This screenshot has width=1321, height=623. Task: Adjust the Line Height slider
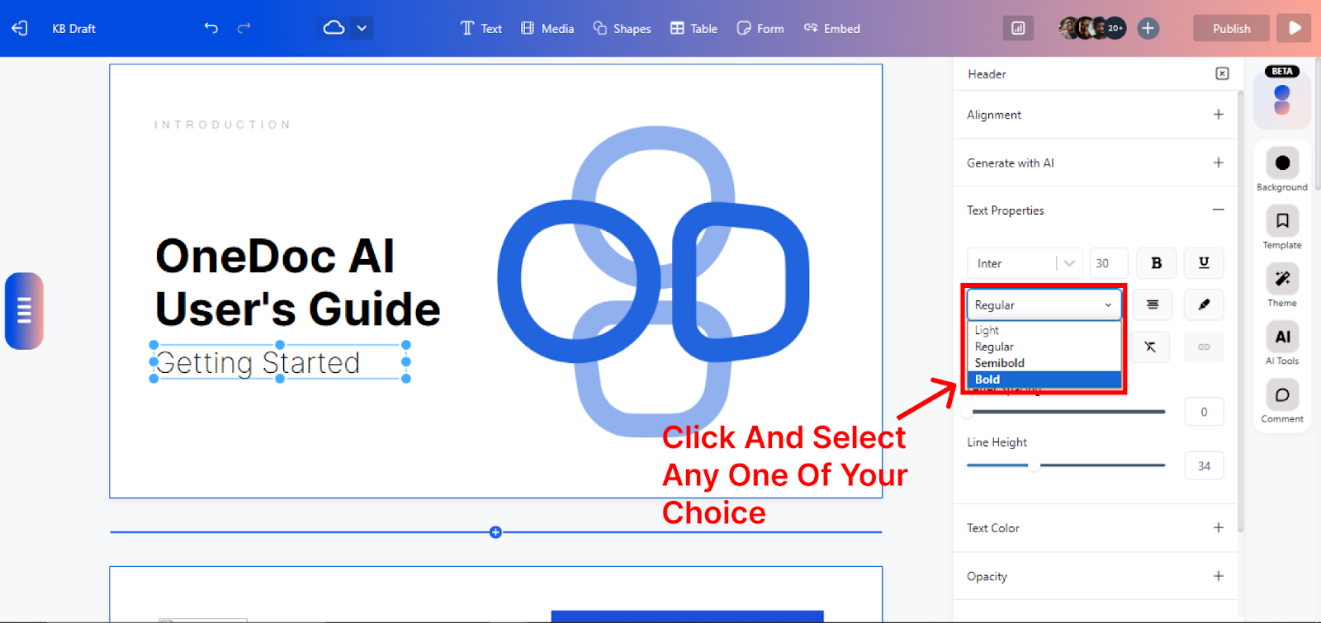[1066, 465]
